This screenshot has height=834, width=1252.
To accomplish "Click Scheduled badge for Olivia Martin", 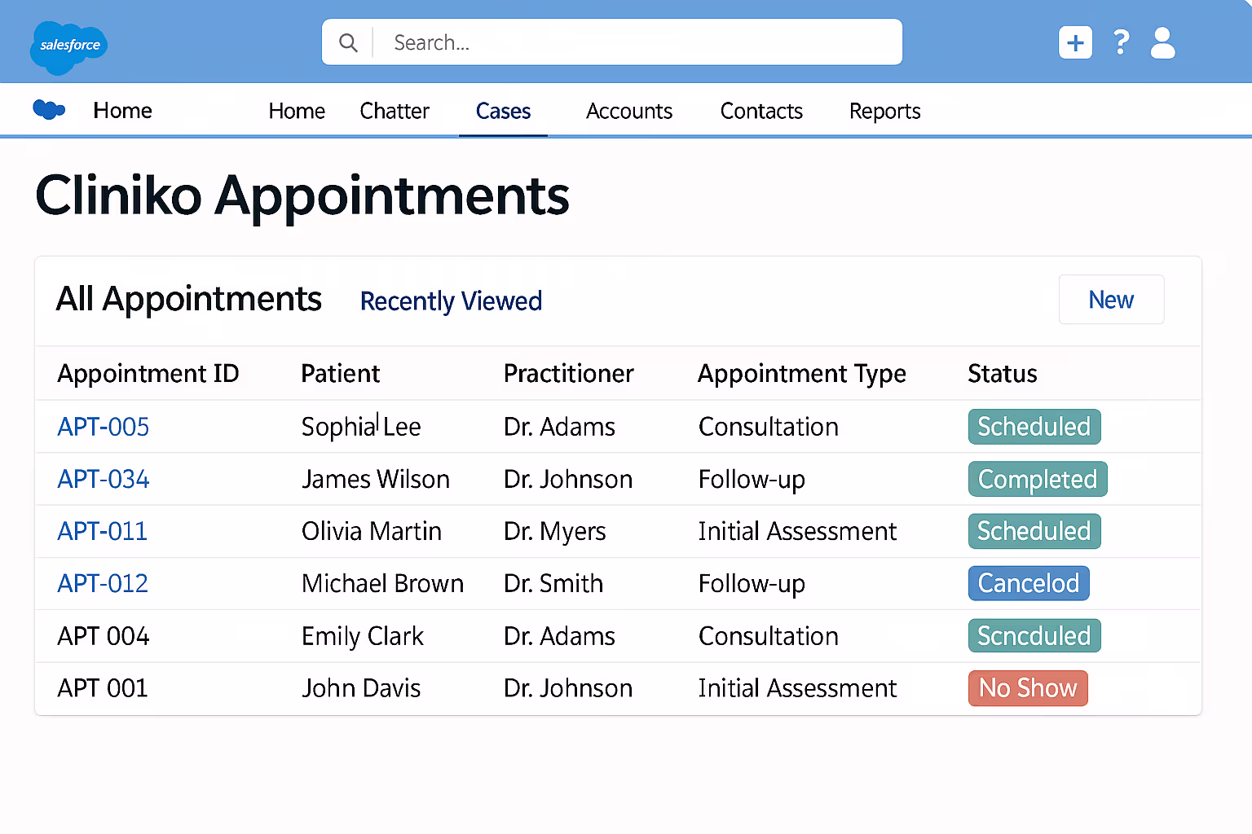I will point(1034,531).
